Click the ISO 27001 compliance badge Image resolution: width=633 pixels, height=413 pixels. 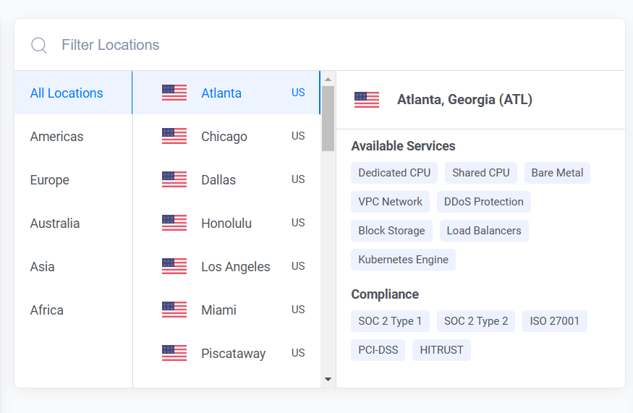pos(554,321)
